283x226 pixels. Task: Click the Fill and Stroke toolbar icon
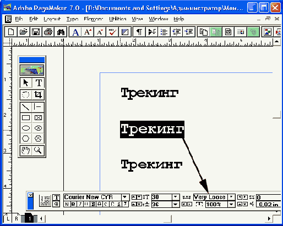pos(125,32)
